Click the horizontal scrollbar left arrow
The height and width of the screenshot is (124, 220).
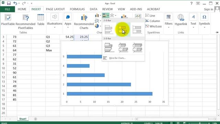pos(136,119)
